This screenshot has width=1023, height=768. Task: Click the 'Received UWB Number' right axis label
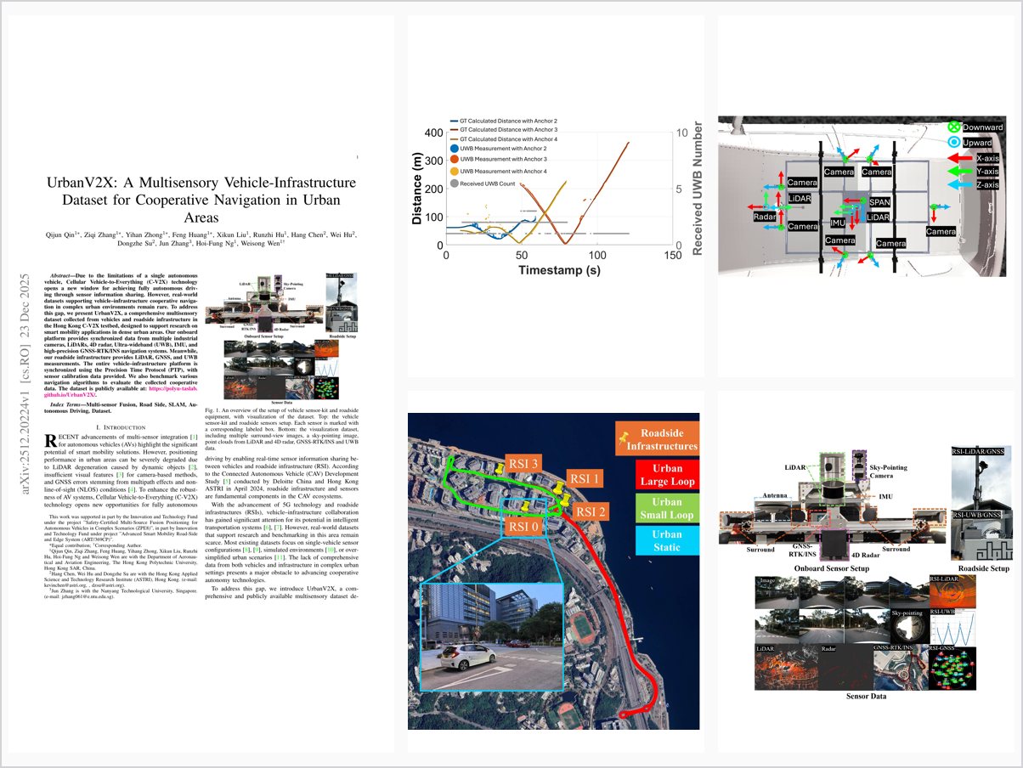[x=698, y=188]
